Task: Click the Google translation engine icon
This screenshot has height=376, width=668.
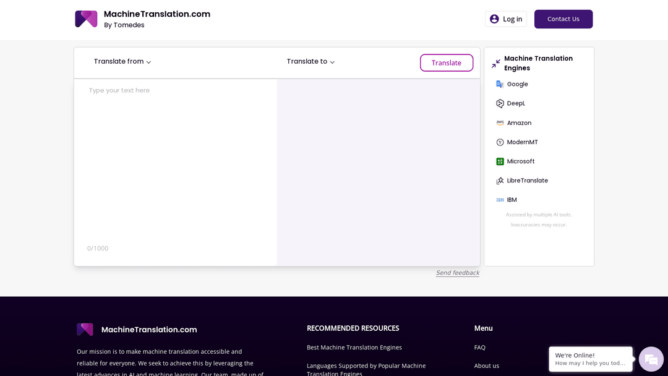Action: point(500,84)
